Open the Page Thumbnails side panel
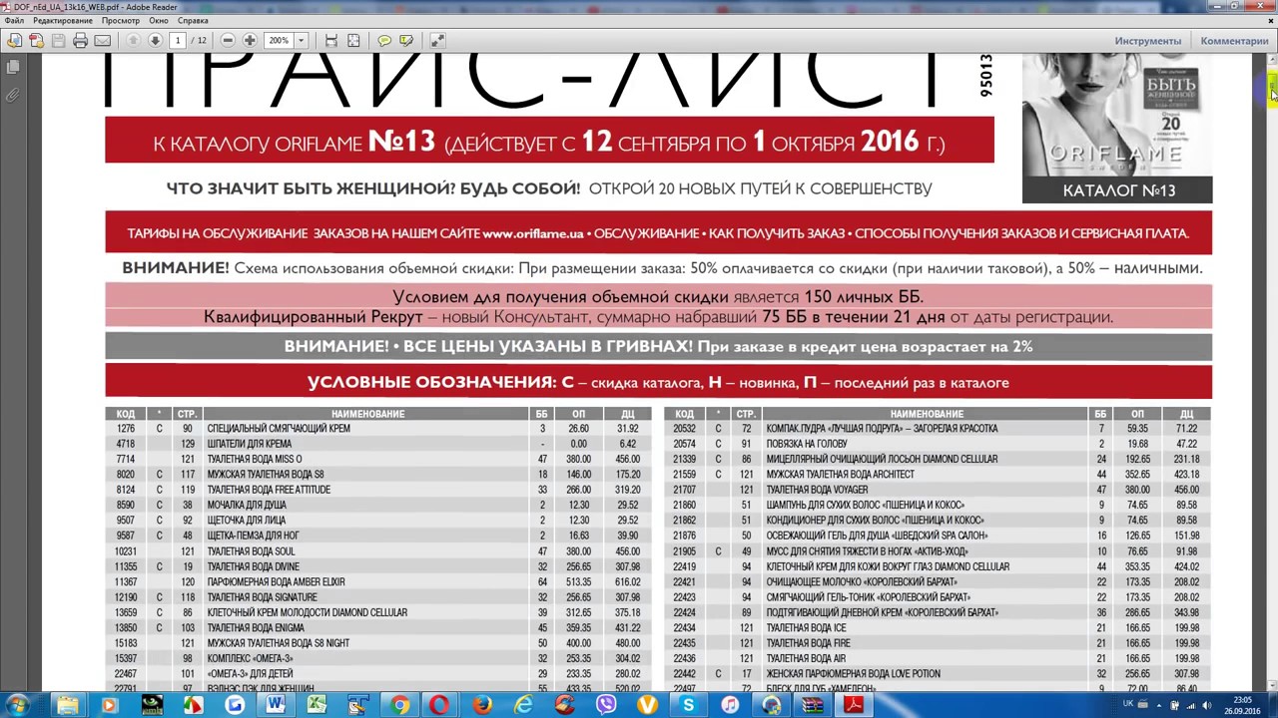The image size is (1278, 718). [12, 67]
